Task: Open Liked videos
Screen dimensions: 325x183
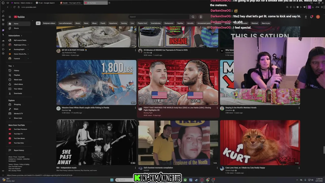Action: (18, 84)
